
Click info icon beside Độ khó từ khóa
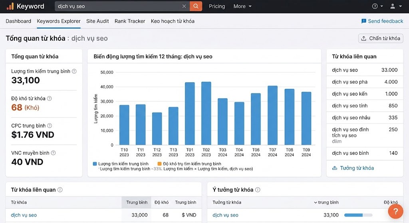(49, 99)
